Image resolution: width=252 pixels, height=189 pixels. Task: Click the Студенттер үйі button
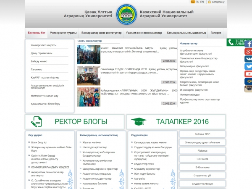(202, 176)
